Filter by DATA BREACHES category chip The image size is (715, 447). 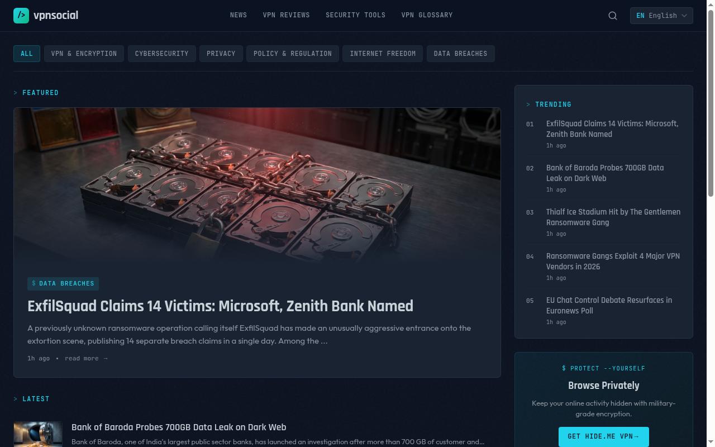[461, 54]
